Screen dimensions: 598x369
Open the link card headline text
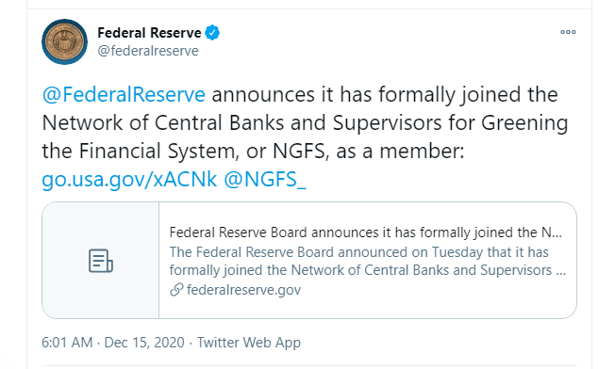coord(366,233)
